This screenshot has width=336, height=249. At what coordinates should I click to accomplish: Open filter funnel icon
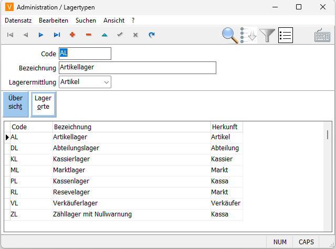pos(267,35)
